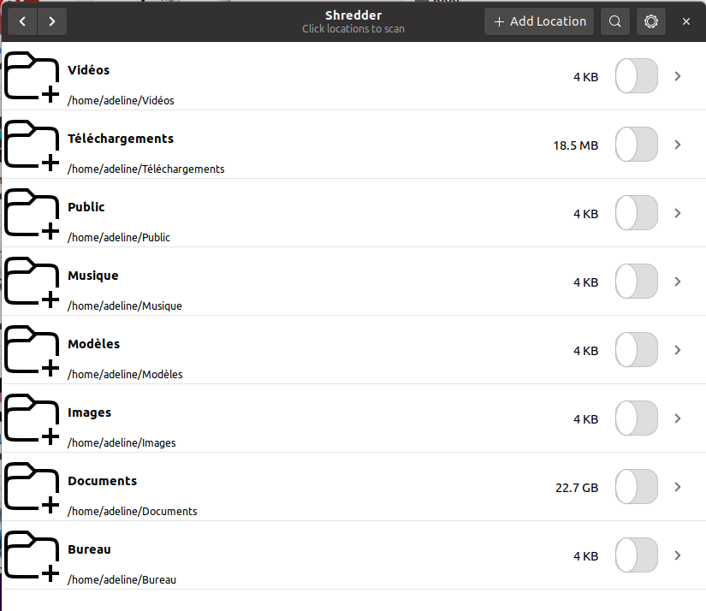Open the settings gear icon

tap(651, 21)
